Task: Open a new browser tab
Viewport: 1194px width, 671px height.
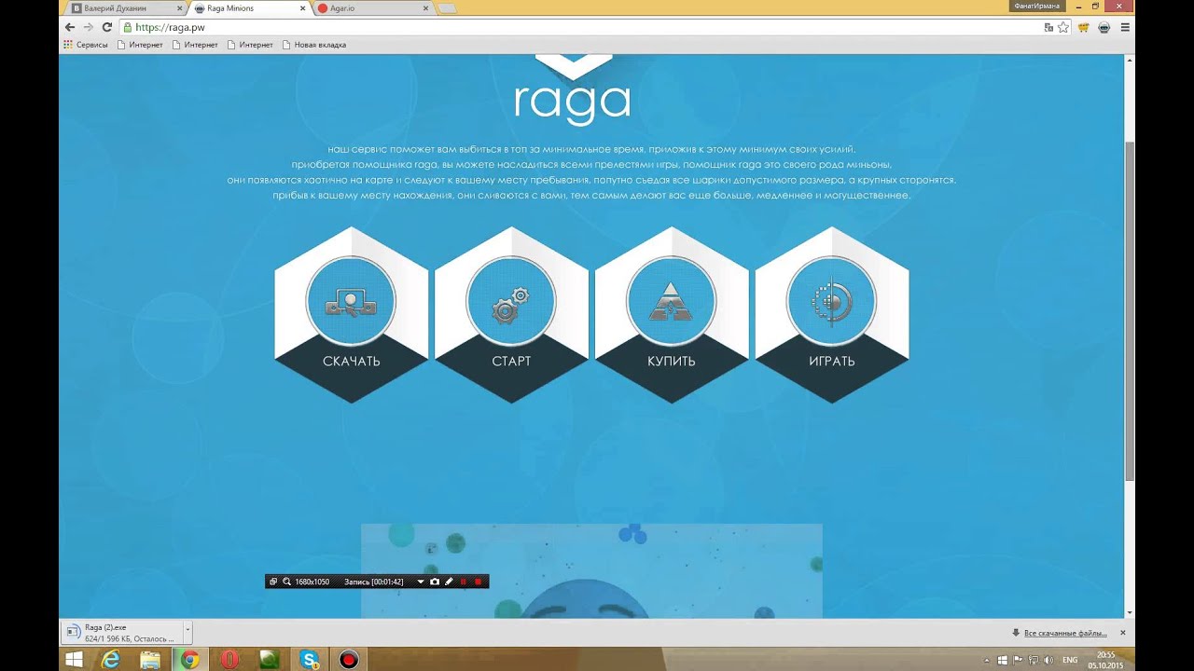Action: pos(447,8)
